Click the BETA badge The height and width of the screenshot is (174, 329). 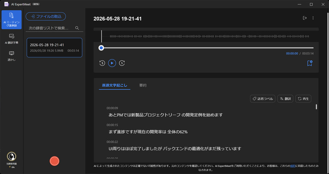pyautogui.click(x=36, y=4)
